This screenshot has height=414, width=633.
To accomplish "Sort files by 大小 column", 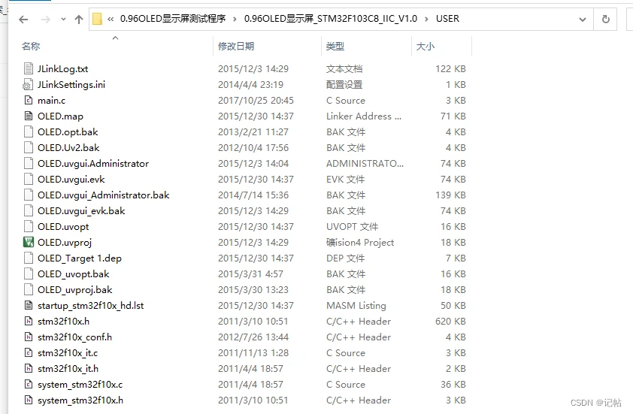I will [x=426, y=46].
